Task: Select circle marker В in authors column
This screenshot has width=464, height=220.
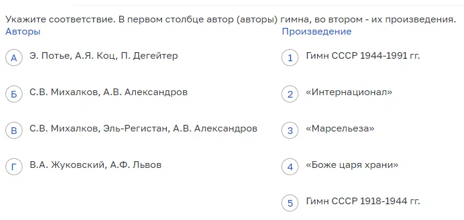Action: point(14,130)
